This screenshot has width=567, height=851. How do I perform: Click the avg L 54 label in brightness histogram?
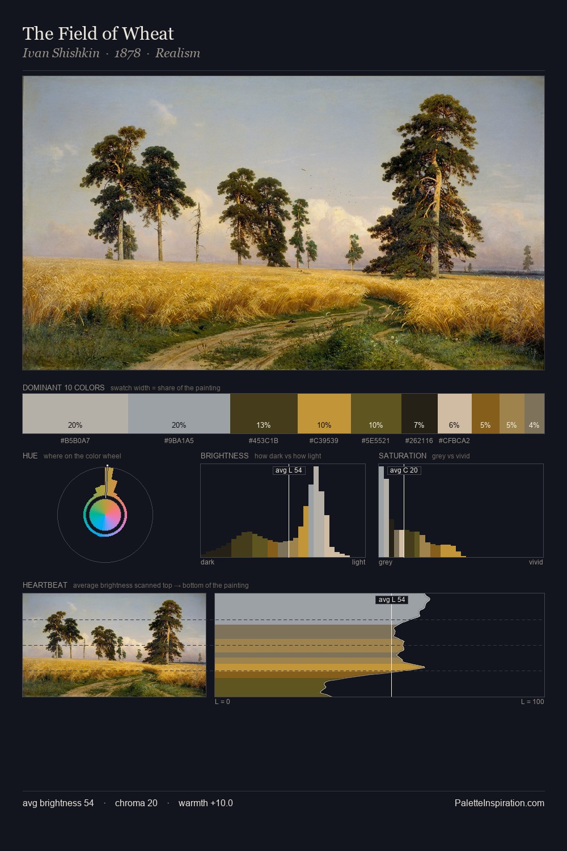click(289, 470)
